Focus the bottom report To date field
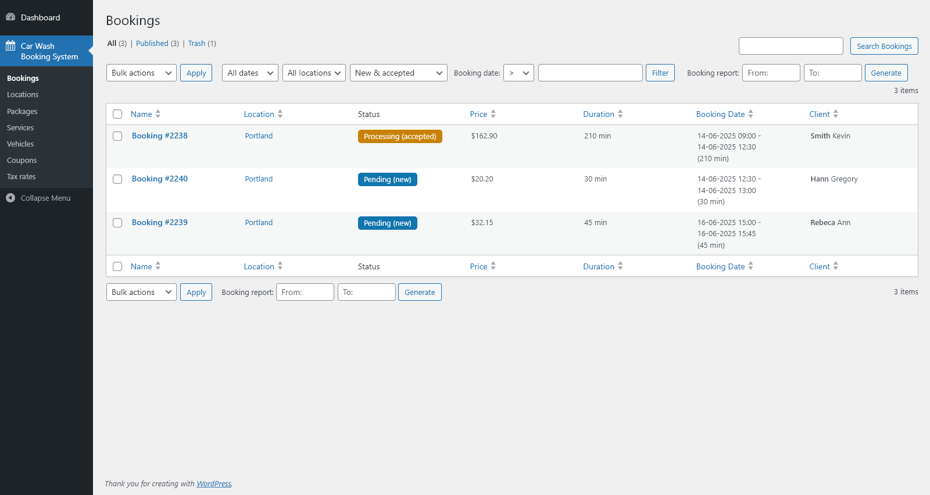 coord(367,292)
